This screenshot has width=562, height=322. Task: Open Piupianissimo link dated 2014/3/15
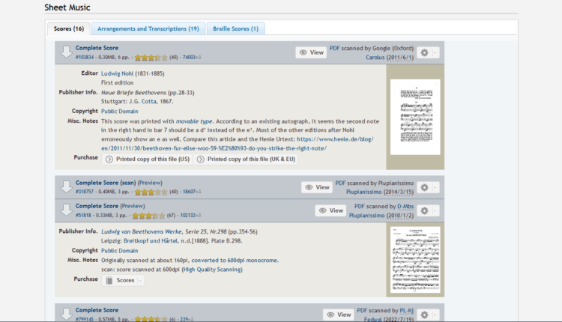coord(363,192)
